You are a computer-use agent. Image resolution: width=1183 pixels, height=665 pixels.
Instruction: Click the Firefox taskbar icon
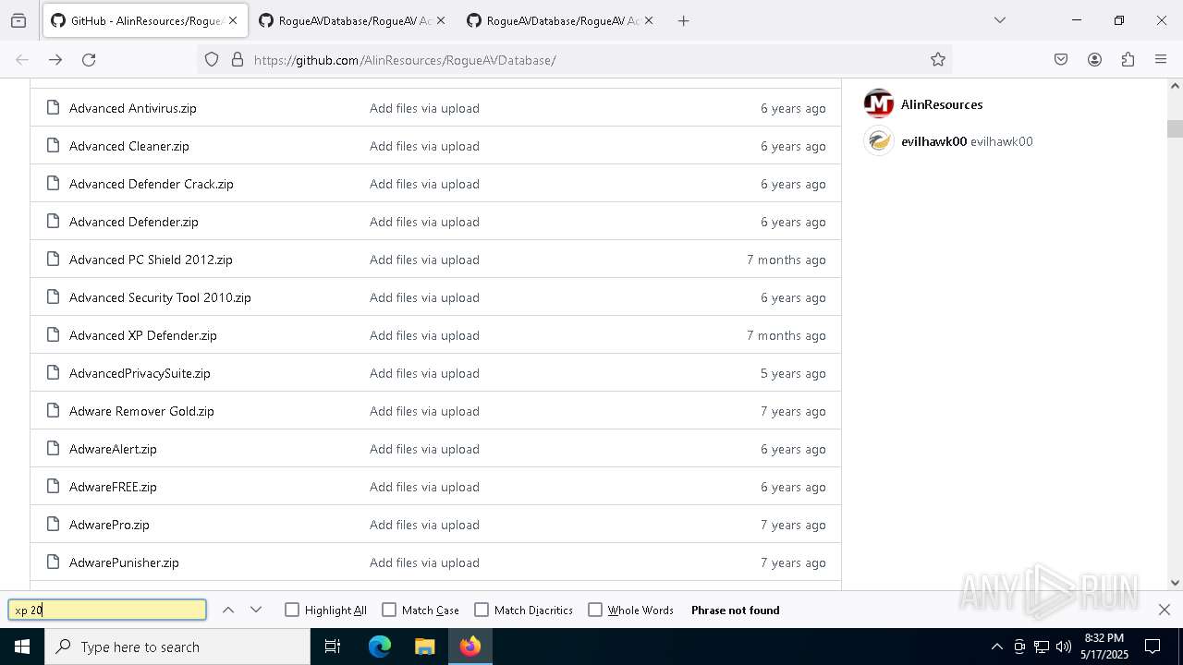click(470, 647)
